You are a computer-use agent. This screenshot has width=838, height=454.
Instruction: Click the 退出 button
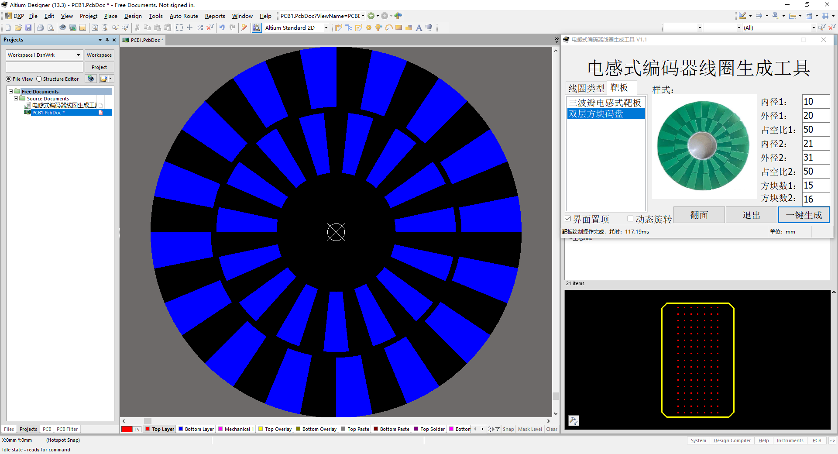(752, 215)
